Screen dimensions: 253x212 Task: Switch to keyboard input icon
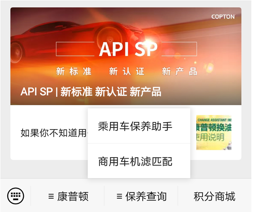tap(15, 196)
